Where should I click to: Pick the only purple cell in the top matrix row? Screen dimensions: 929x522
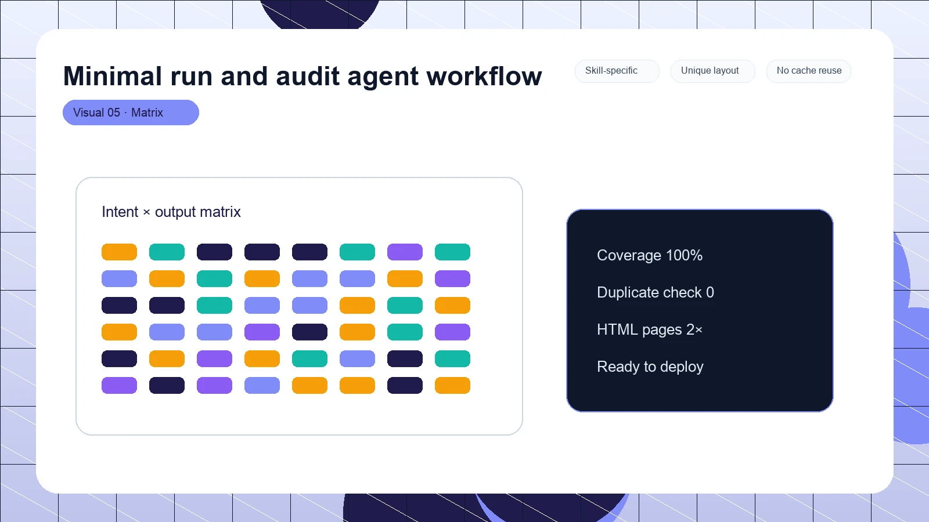pyautogui.click(x=405, y=252)
